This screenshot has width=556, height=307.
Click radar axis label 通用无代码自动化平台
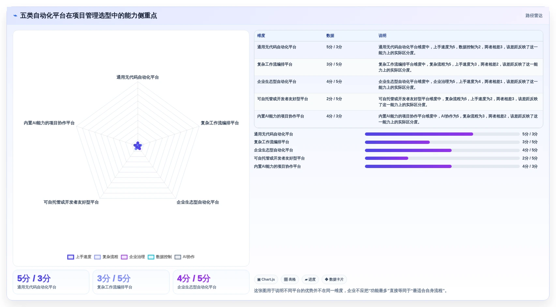pos(138,77)
